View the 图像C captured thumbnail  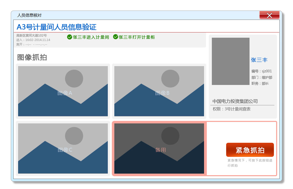point(63,148)
